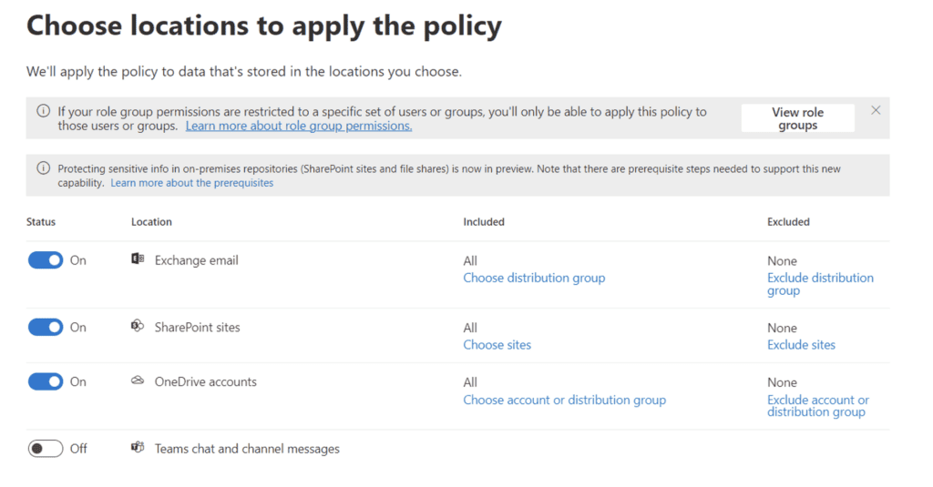Open Learn more about role group permissions link

point(299,126)
